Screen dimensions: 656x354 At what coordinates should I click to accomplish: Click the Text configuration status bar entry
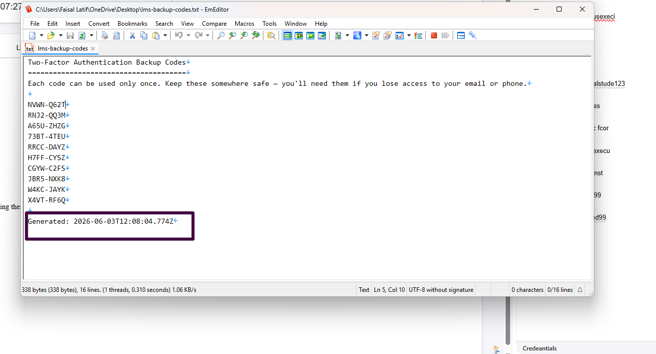pos(364,290)
